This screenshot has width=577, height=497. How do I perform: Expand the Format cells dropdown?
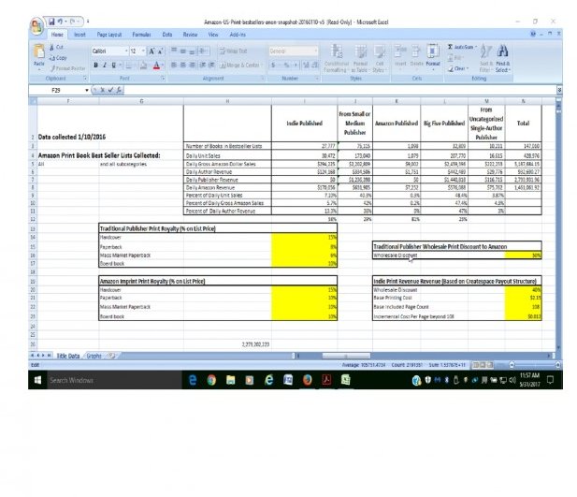tap(433, 69)
